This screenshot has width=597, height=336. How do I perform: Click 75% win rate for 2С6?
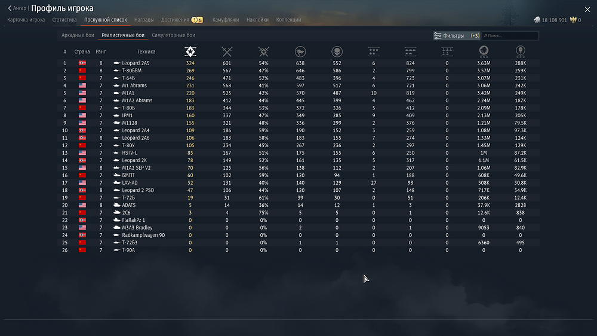coord(263,212)
